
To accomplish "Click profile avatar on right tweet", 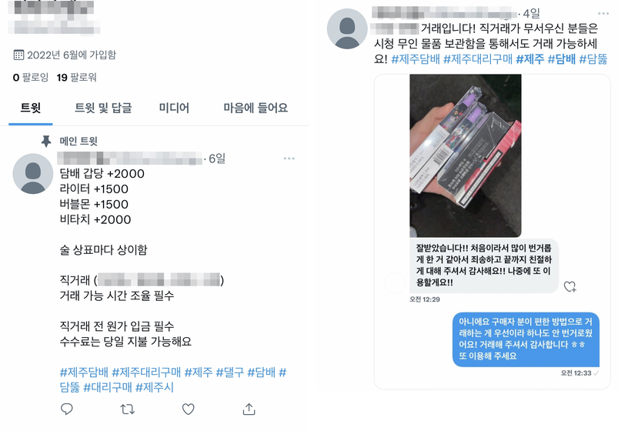I will tap(347, 29).
